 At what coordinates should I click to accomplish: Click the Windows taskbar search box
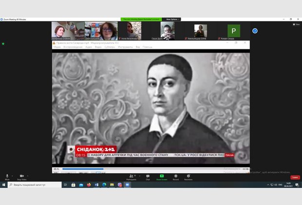point(35,185)
